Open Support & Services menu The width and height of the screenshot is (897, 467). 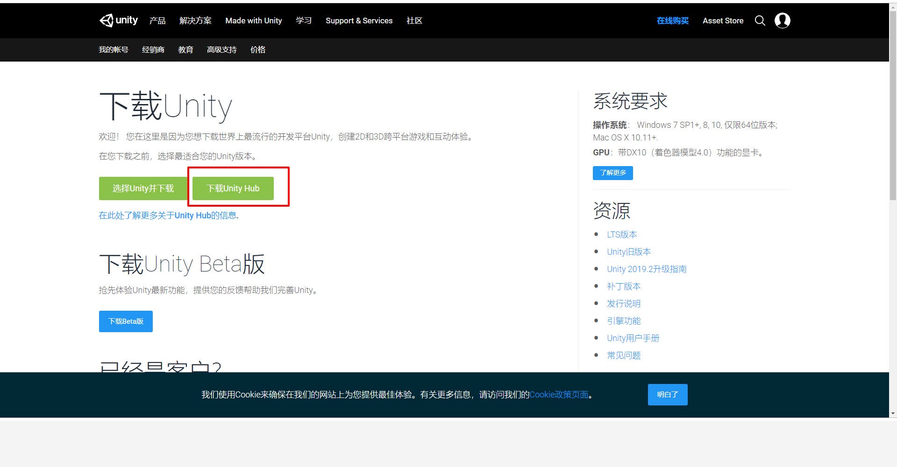[359, 21]
